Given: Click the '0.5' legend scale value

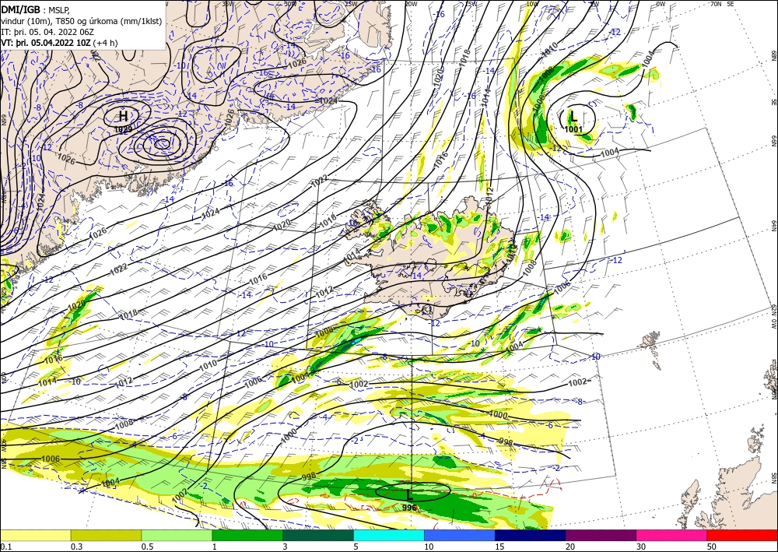Looking at the screenshot, I should [147, 547].
